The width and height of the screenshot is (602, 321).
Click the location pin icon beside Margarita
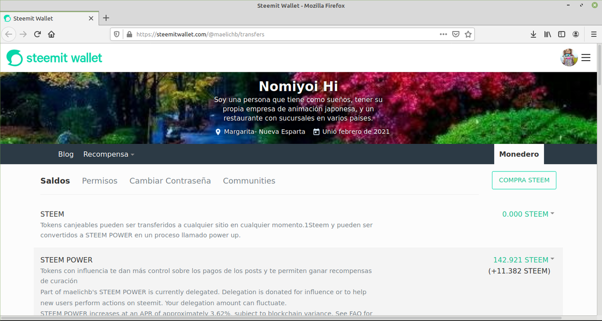point(218,132)
